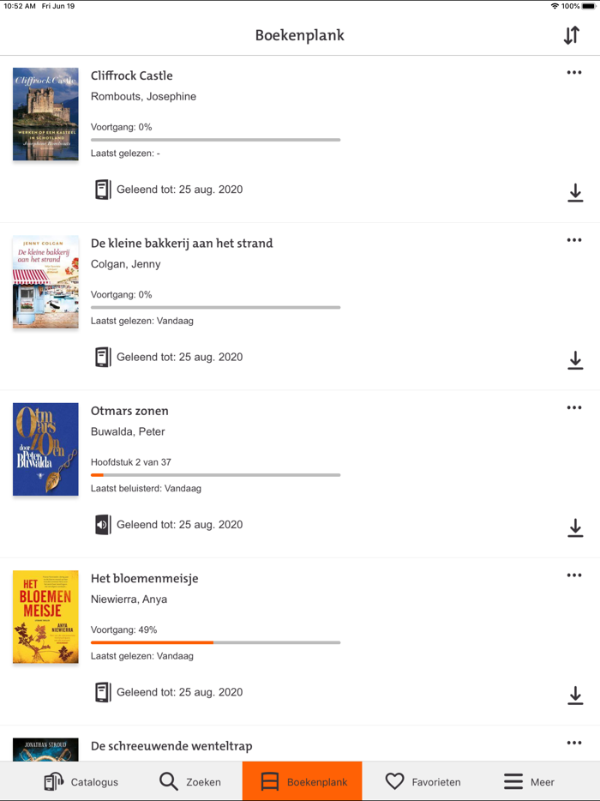
Task: Download Het bloemenmeisje ebook
Action: pos(575,695)
